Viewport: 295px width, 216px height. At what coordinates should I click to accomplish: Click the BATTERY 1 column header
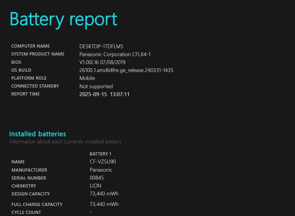tap(100, 154)
